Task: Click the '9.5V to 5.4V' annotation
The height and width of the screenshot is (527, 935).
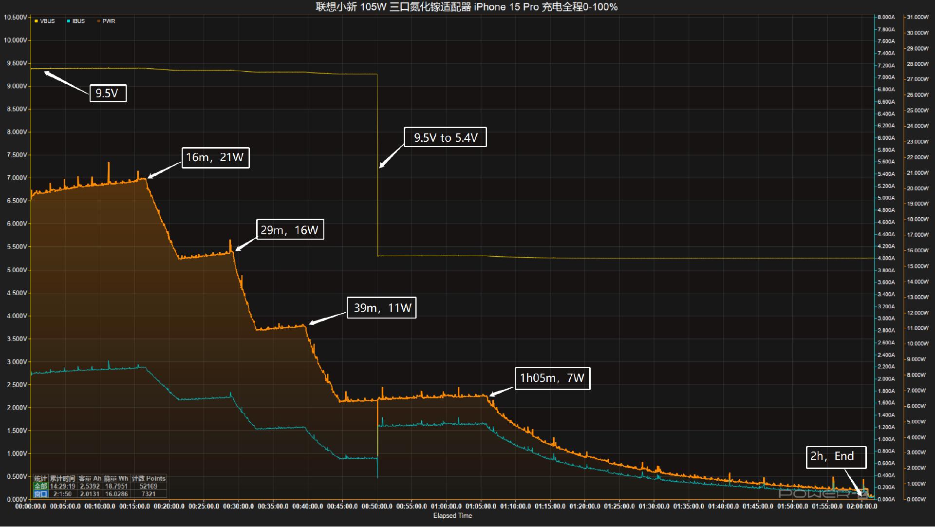Action: point(445,138)
